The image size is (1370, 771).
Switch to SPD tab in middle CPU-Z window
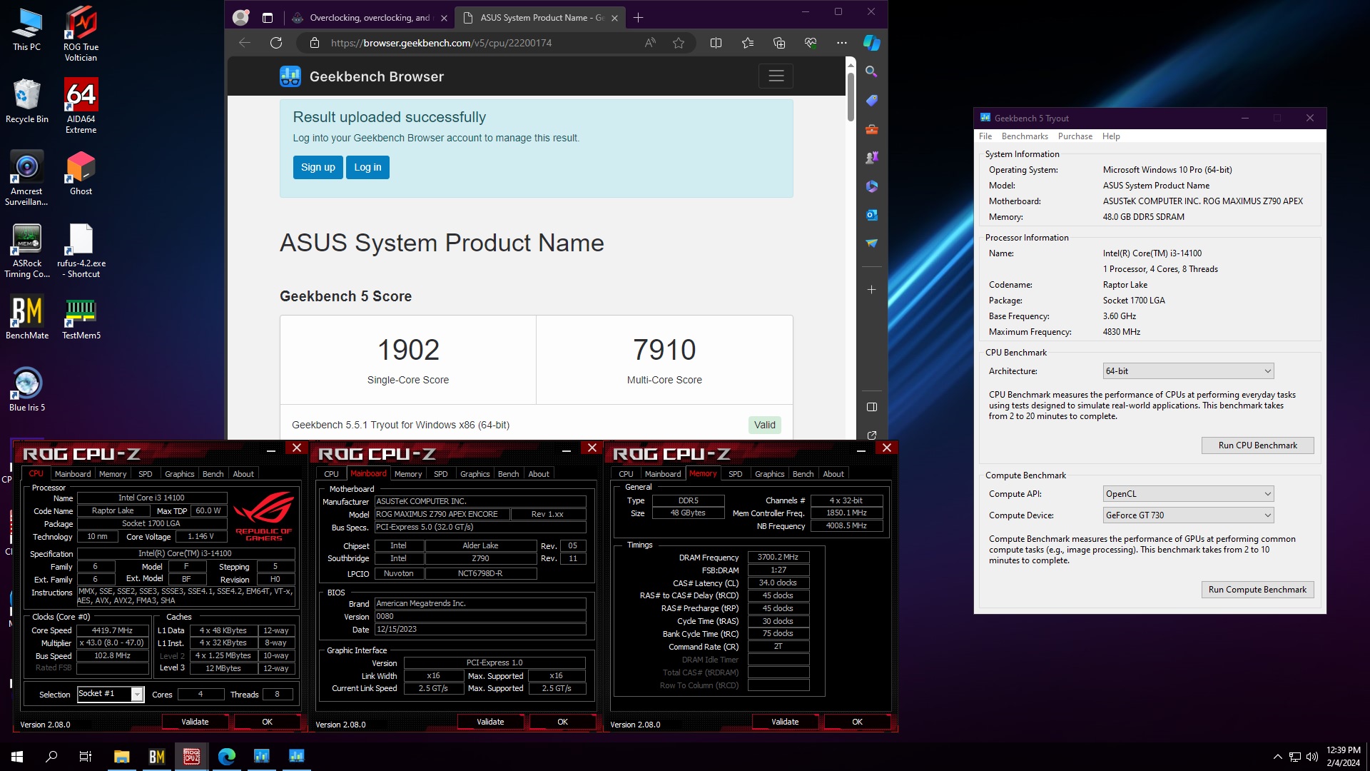click(441, 474)
